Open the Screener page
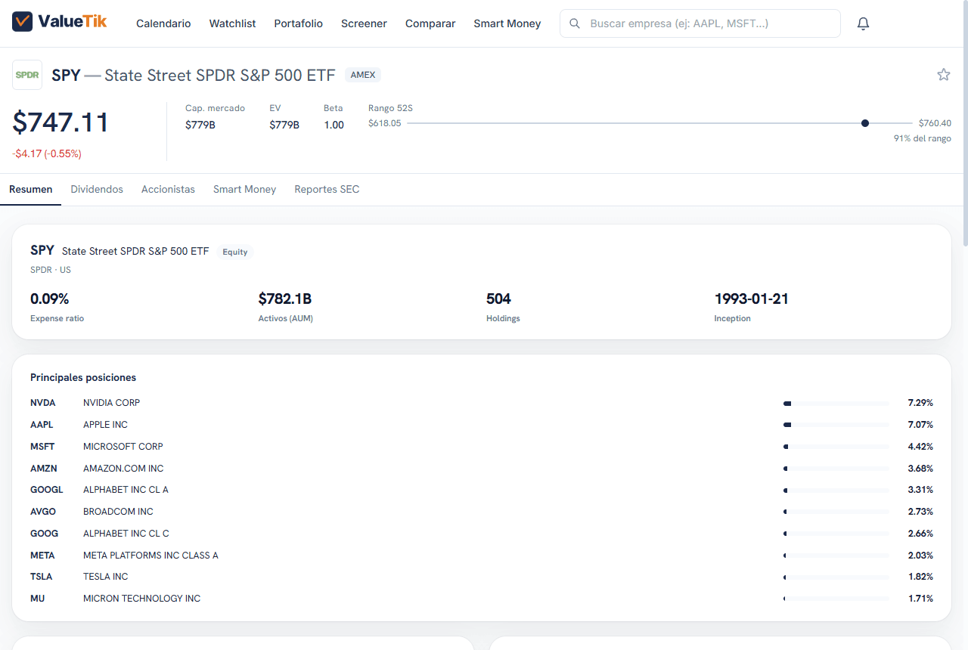Screen dimensions: 968x650 point(364,23)
